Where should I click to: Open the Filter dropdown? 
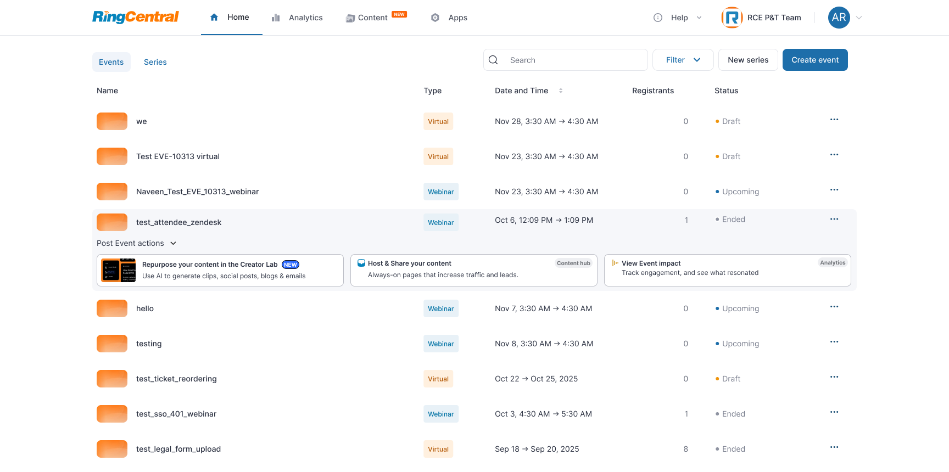coord(683,60)
